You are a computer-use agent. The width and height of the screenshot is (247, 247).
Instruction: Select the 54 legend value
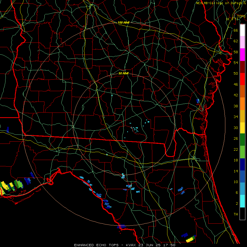point(236,63)
